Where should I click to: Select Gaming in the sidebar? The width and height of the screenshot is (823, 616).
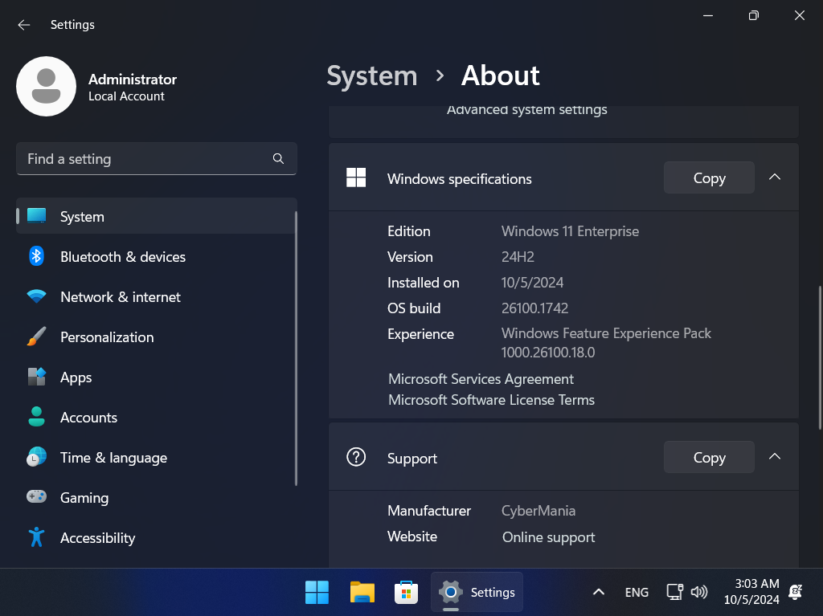(157, 497)
